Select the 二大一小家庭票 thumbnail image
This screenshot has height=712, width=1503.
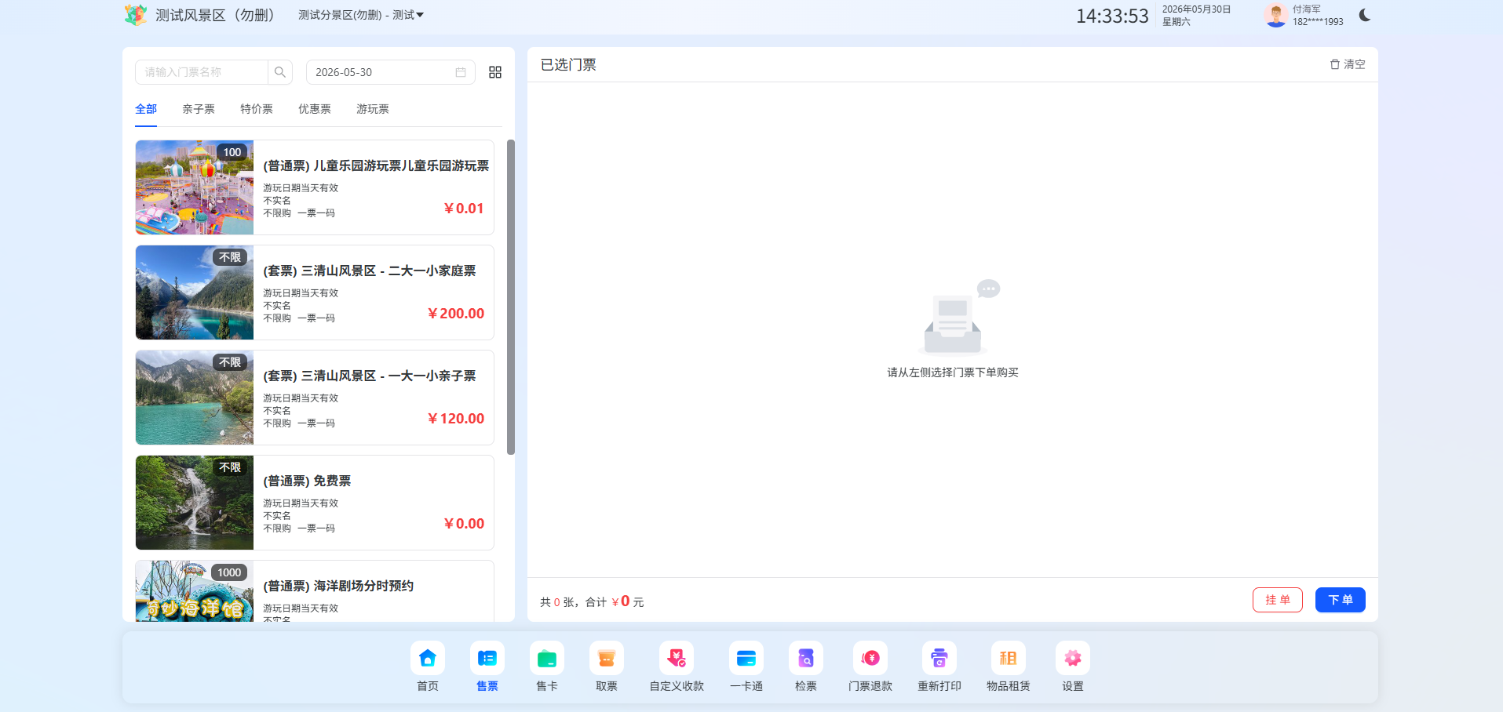[195, 292]
